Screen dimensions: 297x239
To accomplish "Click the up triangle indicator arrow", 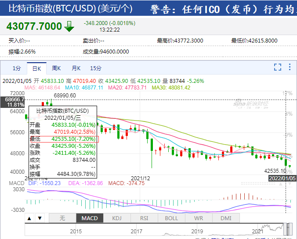I will [29, 218].
